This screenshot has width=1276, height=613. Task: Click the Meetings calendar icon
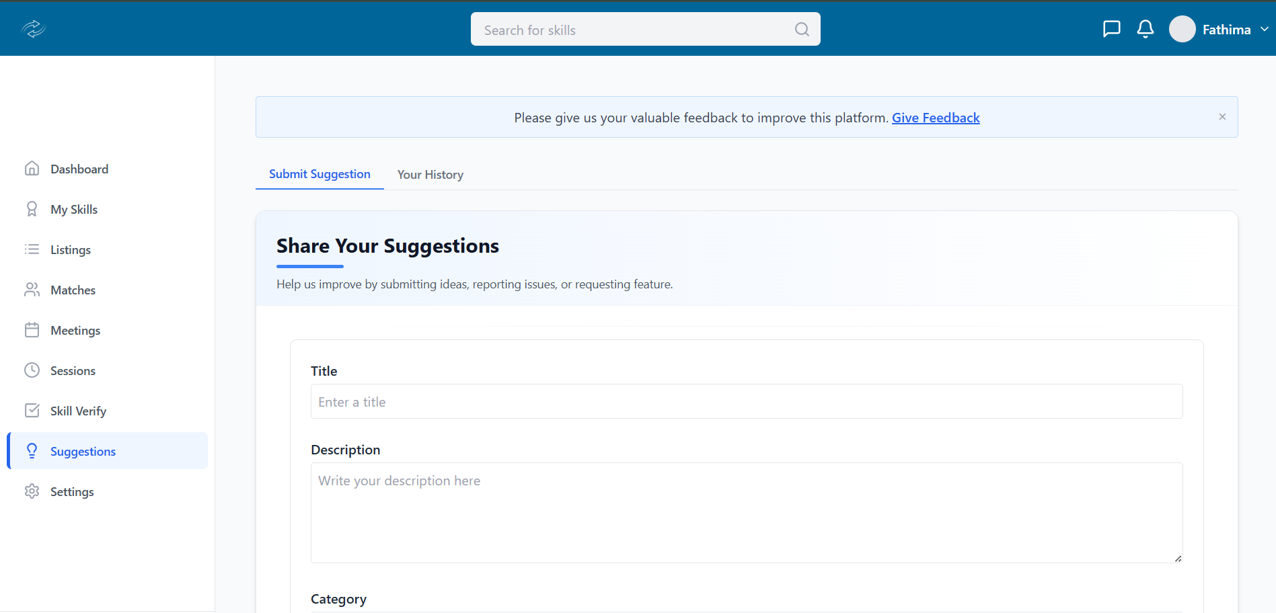32,330
